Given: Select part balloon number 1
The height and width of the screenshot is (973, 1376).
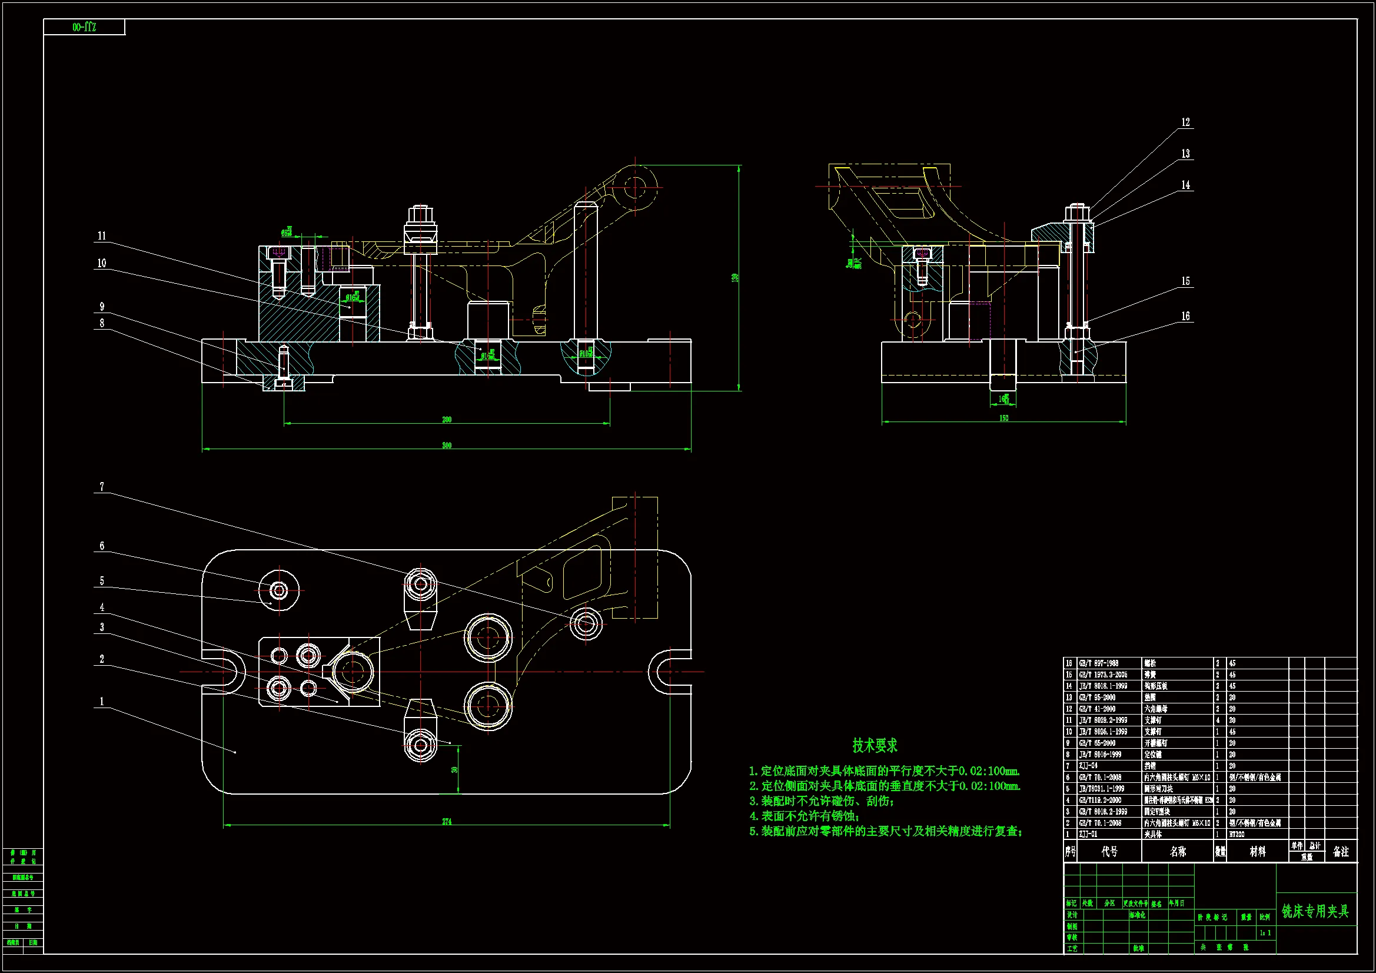Looking at the screenshot, I should click(x=102, y=702).
